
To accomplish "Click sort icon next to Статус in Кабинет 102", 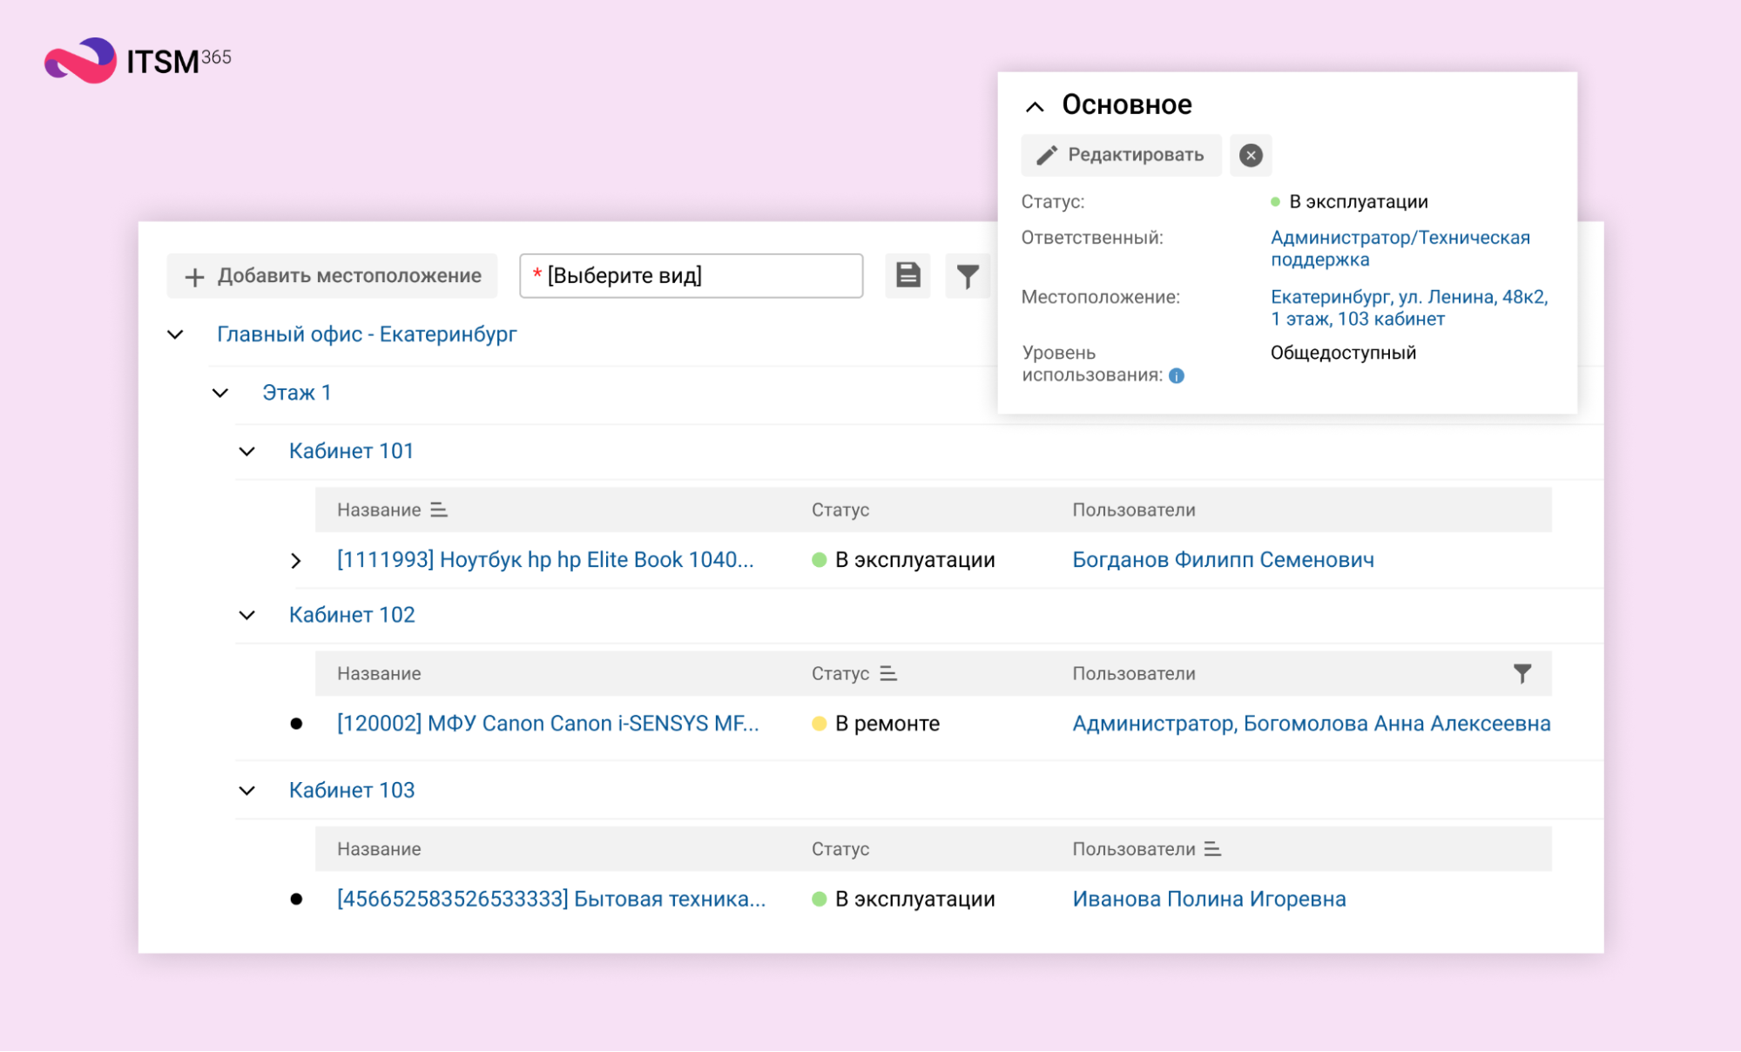I will (887, 673).
